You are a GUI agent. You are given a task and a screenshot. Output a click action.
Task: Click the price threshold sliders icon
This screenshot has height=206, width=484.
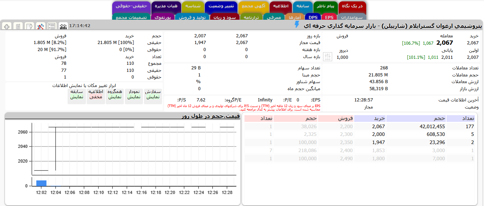[328, 57]
